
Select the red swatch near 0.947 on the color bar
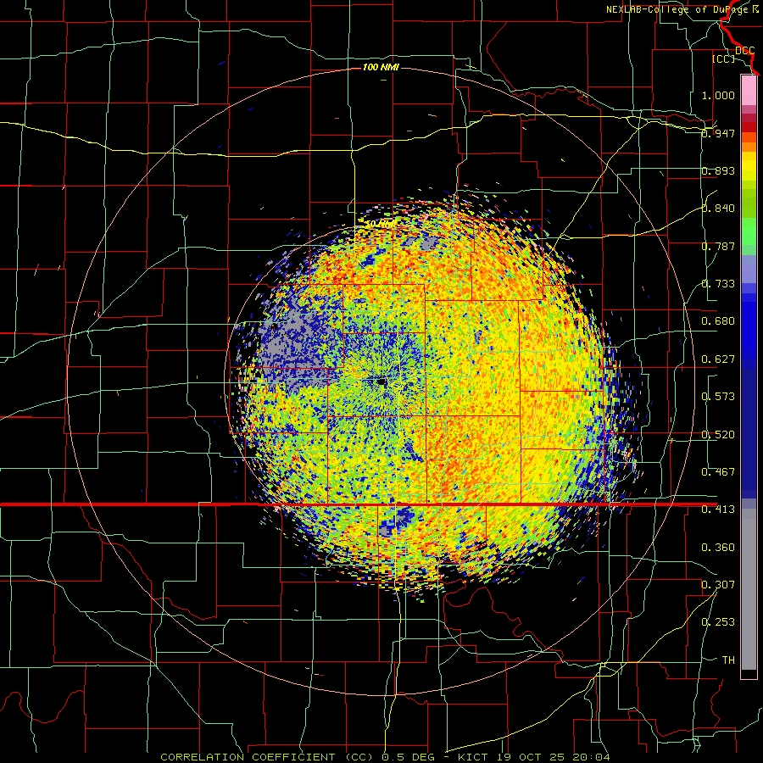749,127
